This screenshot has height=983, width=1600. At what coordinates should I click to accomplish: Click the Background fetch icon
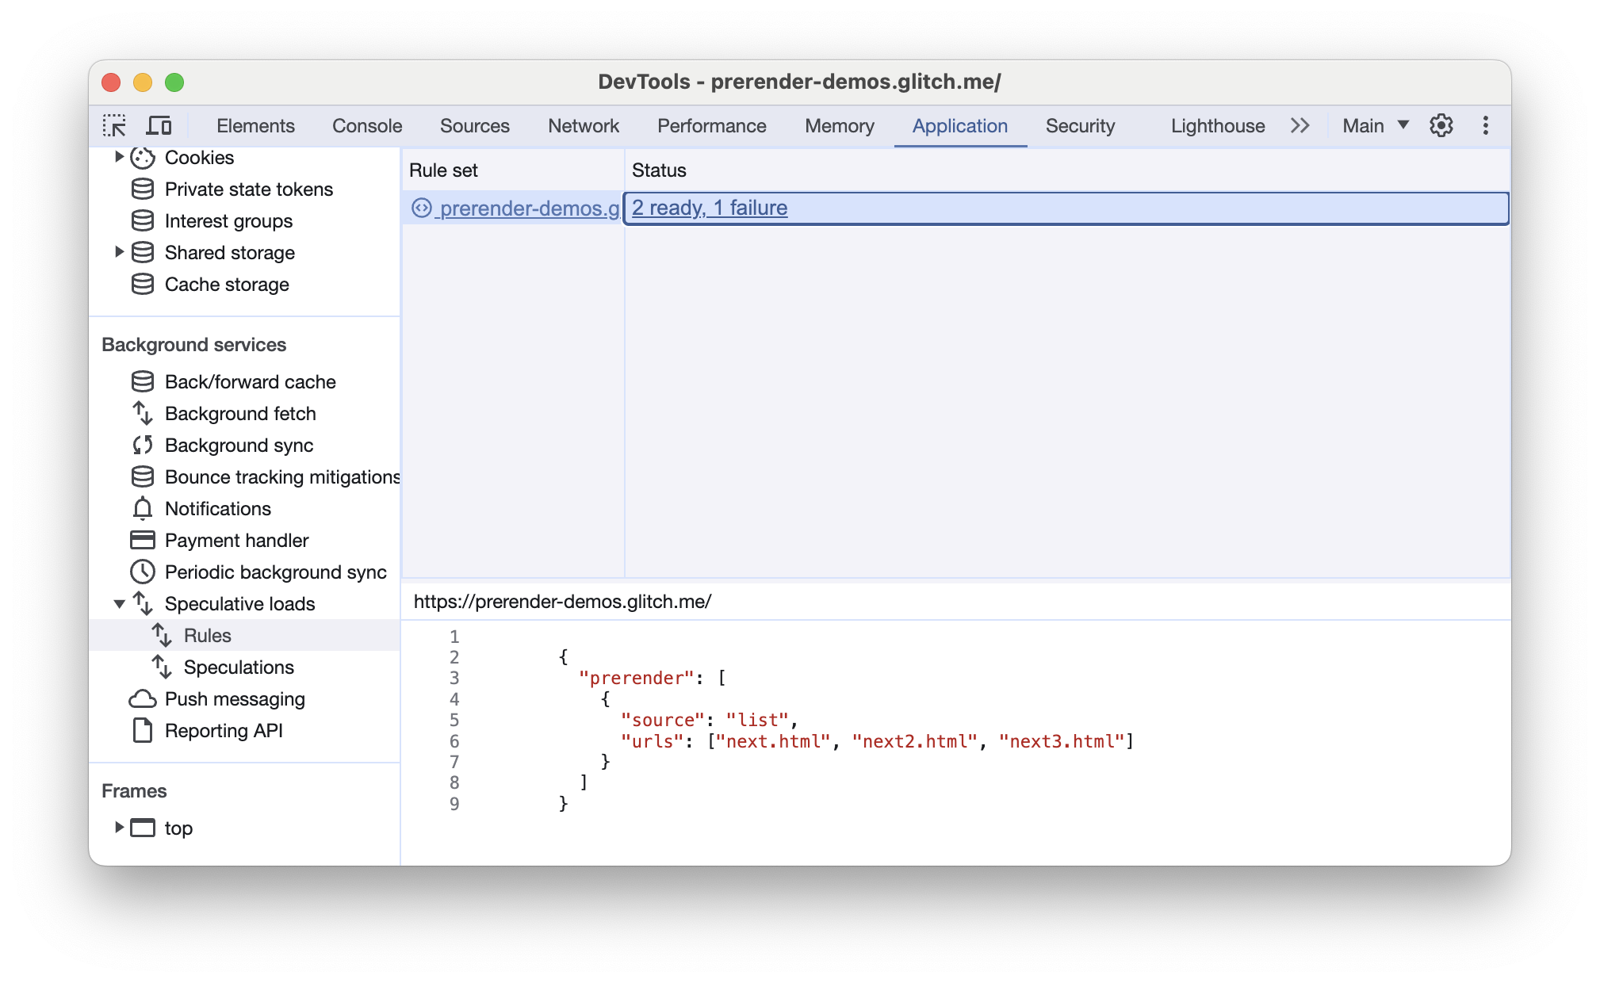[140, 413]
